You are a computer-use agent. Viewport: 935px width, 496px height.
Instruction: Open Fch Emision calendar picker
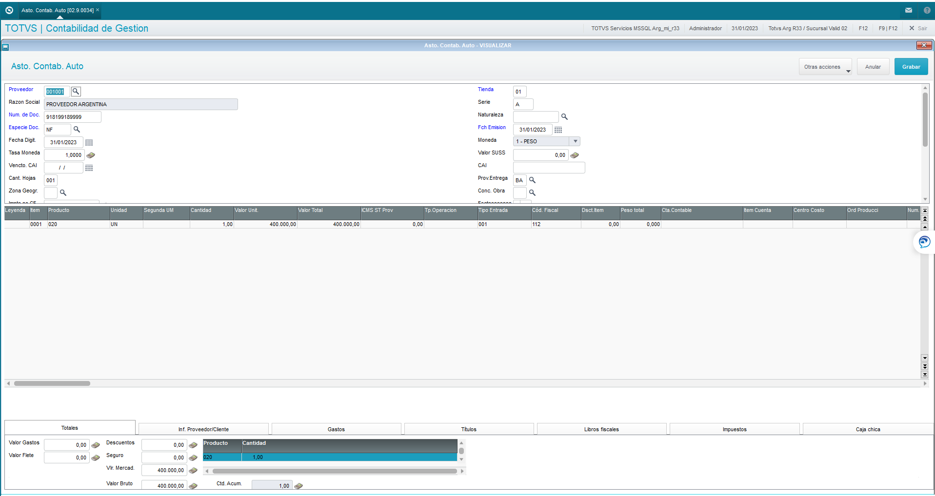(558, 130)
